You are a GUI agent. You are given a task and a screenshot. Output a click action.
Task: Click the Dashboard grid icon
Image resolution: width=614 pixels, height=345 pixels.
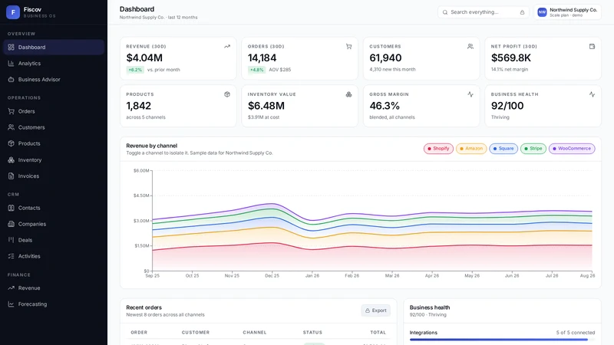(x=11, y=48)
